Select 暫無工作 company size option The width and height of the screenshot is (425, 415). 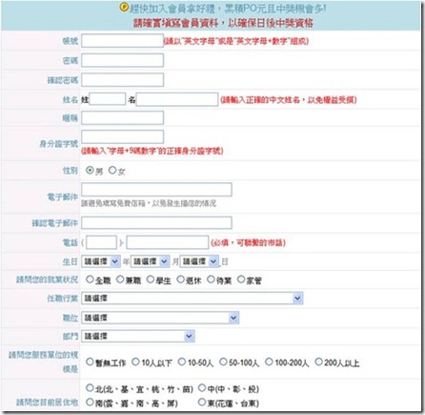point(90,362)
